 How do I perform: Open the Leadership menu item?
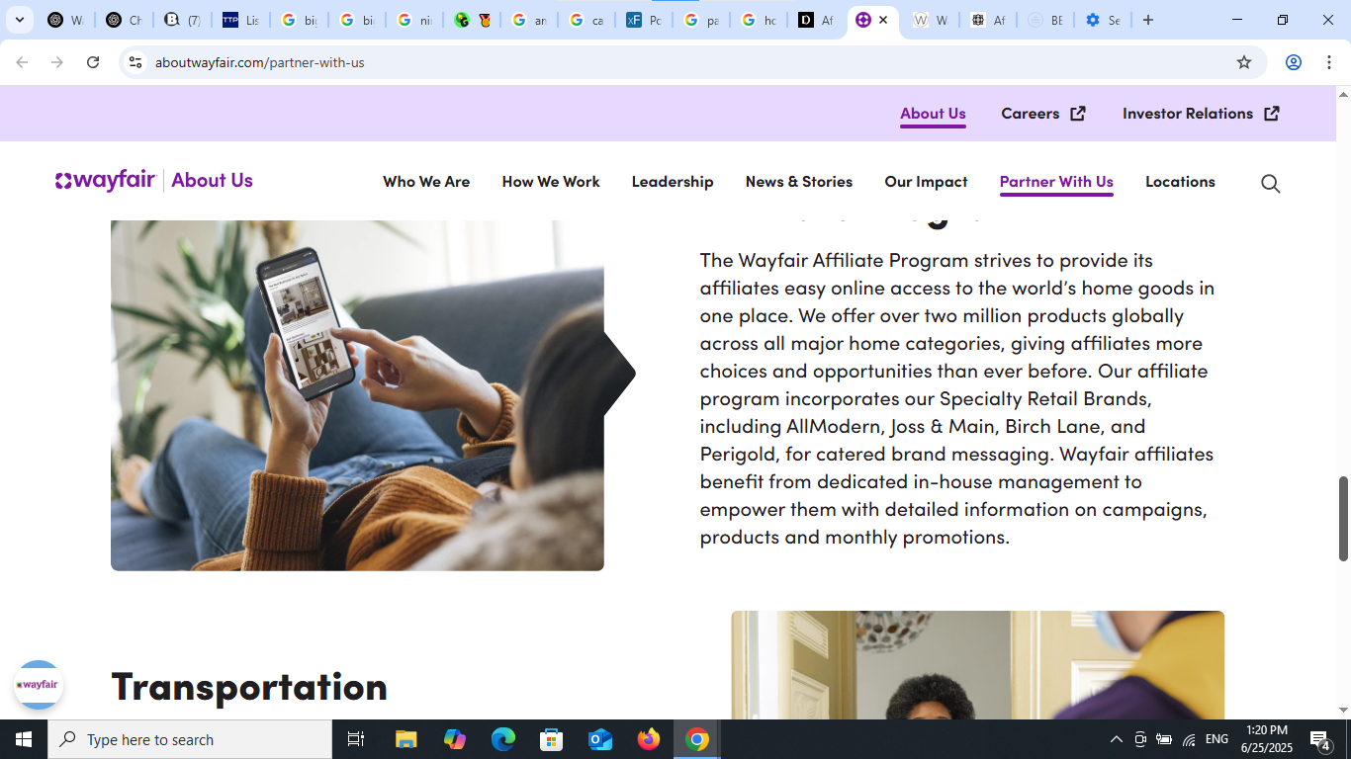coord(673,182)
